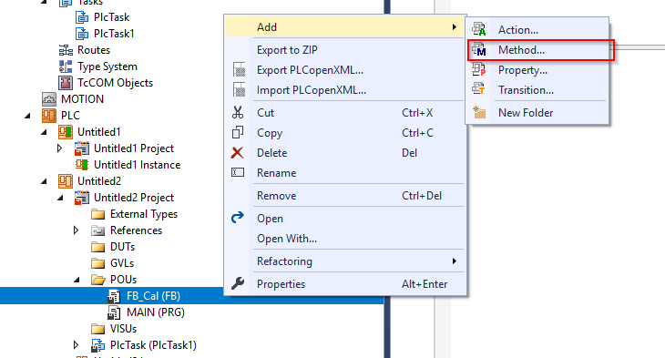Viewport: 665px width, 358px height.
Task: Choose Method... from the Add submenu
Action: [538, 49]
